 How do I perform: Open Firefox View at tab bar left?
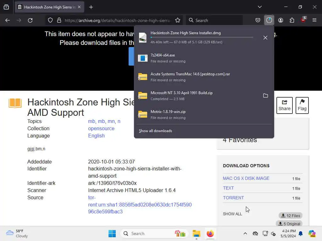click(x=6, y=7)
